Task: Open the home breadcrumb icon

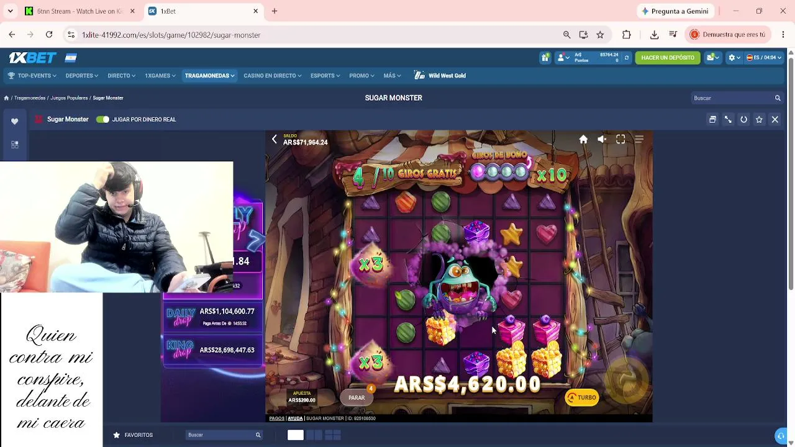Action: point(6,98)
